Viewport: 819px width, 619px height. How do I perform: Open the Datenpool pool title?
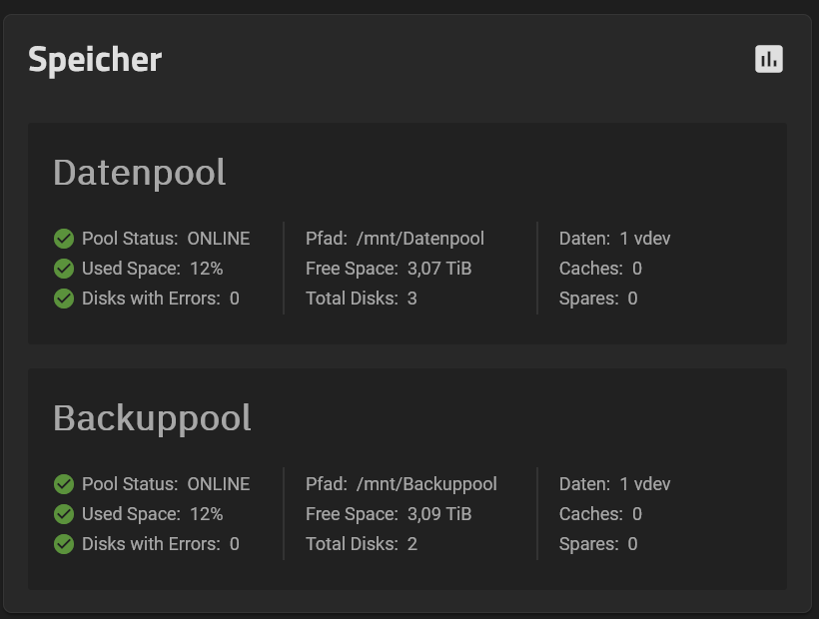(140, 174)
